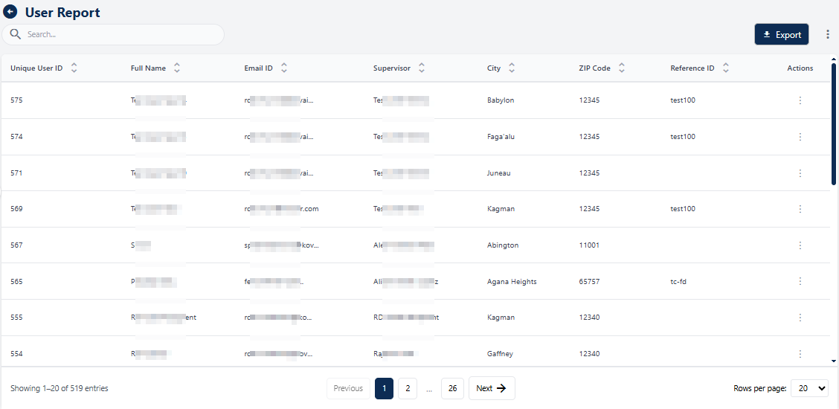839x409 pixels.
Task: Click the Juneau city cell
Action: coord(498,173)
